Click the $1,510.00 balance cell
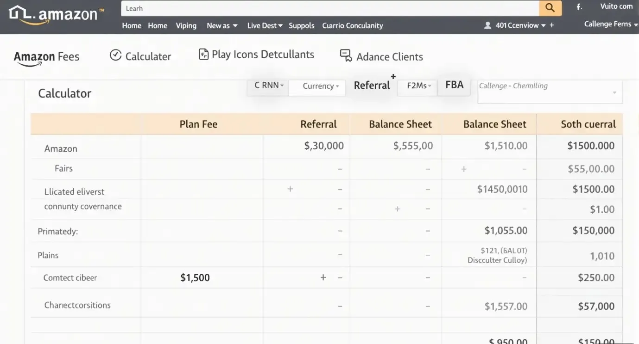This screenshot has height=344, width=639. (x=506, y=146)
